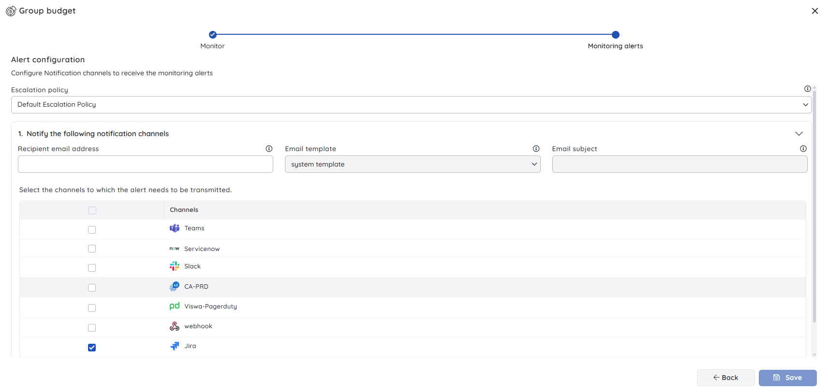828x392 pixels.
Task: Click the Email template info icon
Action: tap(536, 149)
